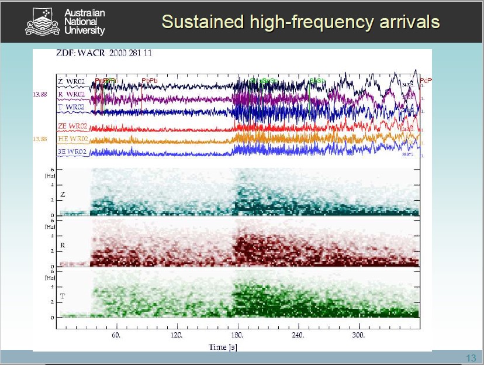This screenshot has height=365, width=484.
Task: Click the 180 tick on time axis
Action: pos(237,335)
